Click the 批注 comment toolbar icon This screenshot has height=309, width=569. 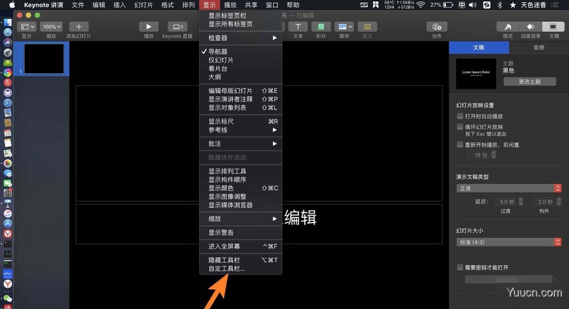tap(367, 27)
